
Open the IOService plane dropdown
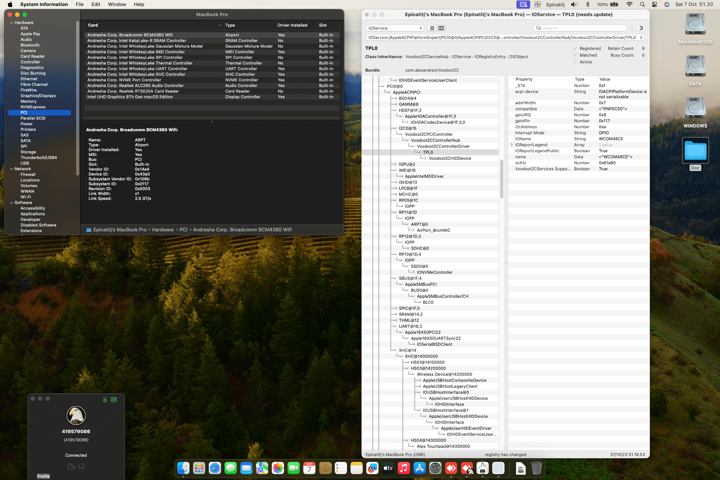tap(394, 28)
